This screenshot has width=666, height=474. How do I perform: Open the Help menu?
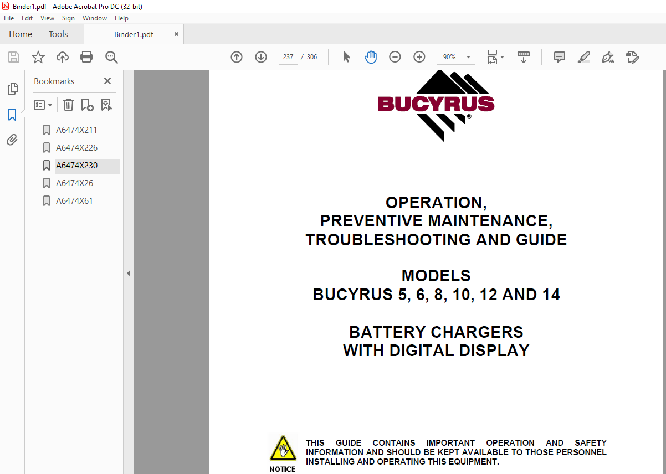tap(121, 18)
